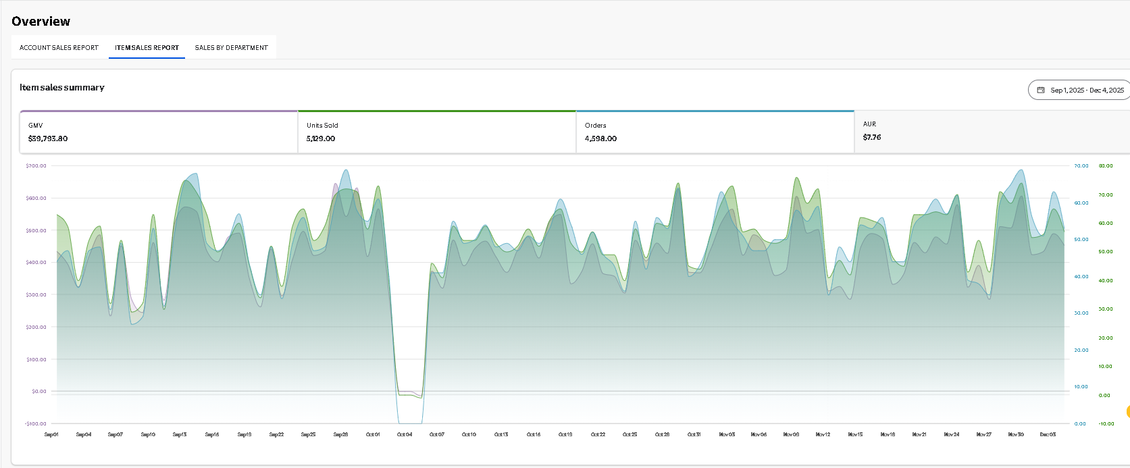Select the AUR metric card
This screenshot has width=1130, height=468.
(990, 132)
